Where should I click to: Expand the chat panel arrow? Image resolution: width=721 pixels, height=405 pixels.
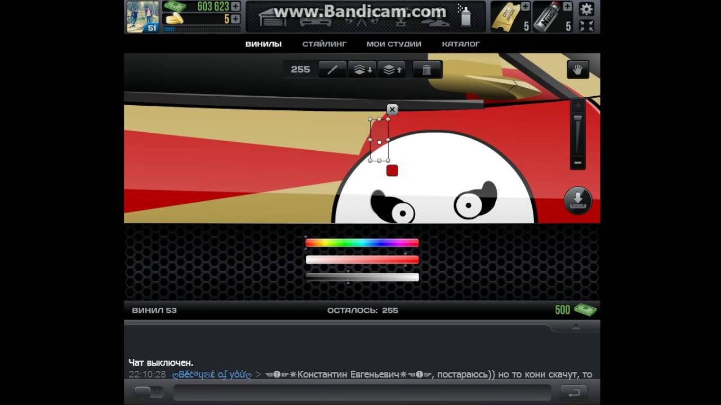(575, 327)
